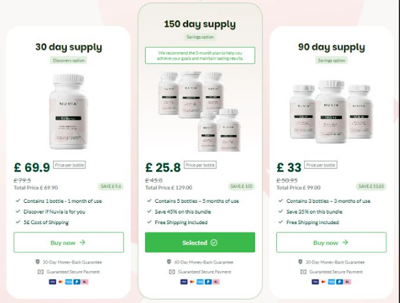
Task: Click the 5-month plan recommendation box
Action: tap(200, 56)
